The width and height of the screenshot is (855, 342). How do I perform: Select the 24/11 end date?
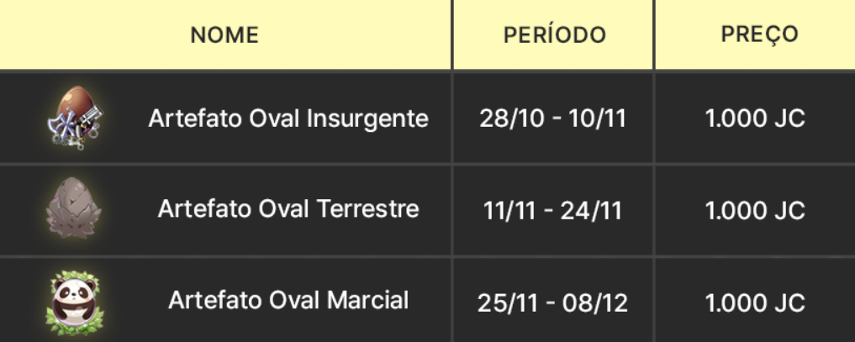coord(595,210)
